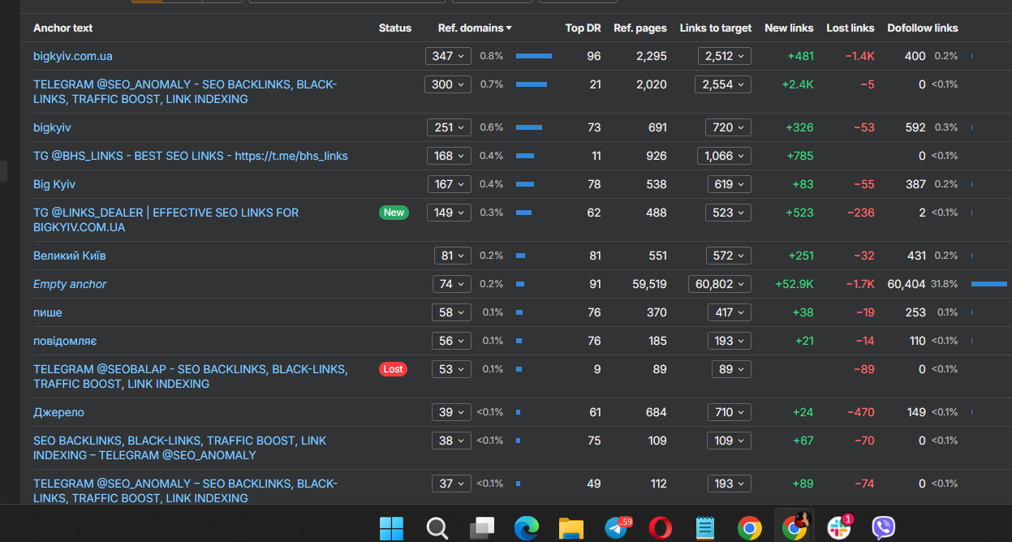Launch Microsoft Edge from the taskbar
This screenshot has width=1012, height=542.
point(527,529)
